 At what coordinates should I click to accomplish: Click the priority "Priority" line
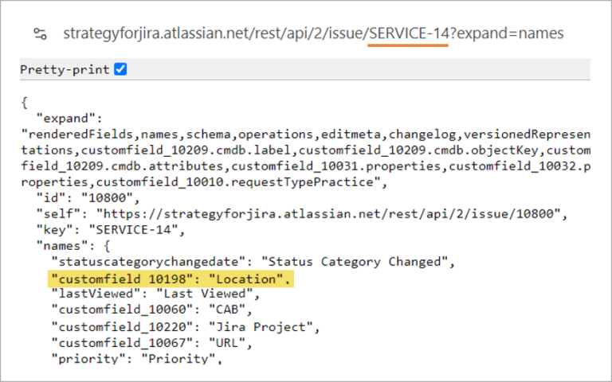(136, 358)
